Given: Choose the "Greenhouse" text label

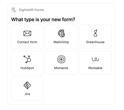Looking at the screenshot, I should [x=95, y=42].
